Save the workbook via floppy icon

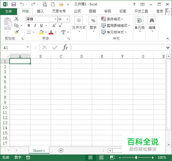click(x=14, y=4)
